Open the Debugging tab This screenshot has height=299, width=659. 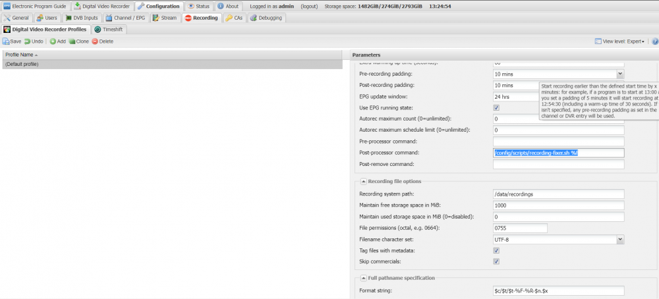point(266,18)
